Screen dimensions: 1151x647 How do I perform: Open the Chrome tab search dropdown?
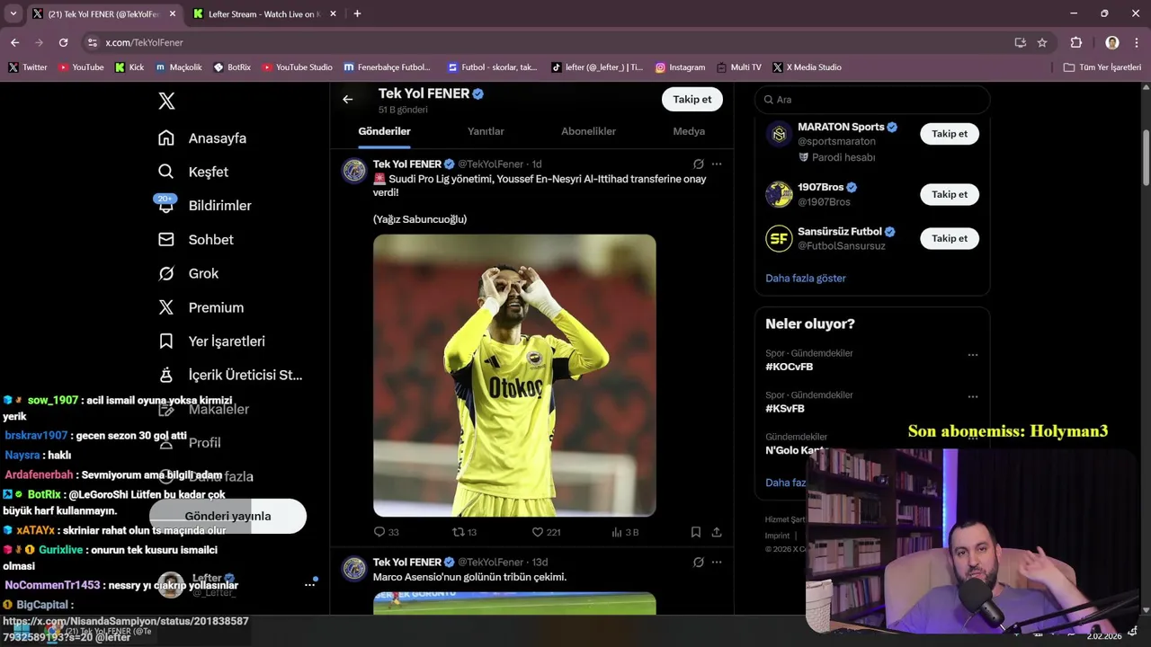(13, 13)
